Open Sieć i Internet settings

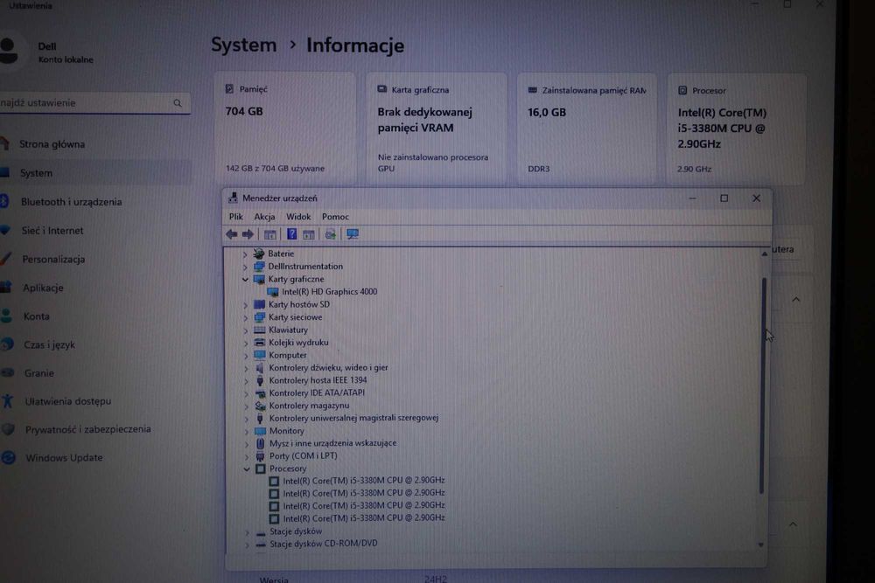[x=52, y=231]
